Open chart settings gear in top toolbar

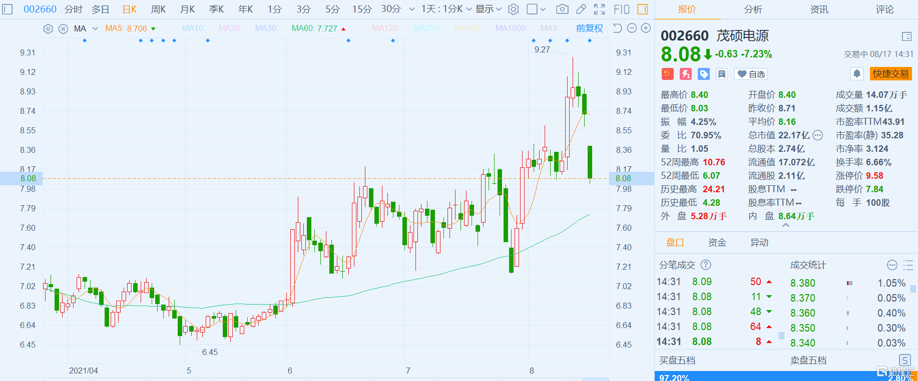click(x=513, y=9)
